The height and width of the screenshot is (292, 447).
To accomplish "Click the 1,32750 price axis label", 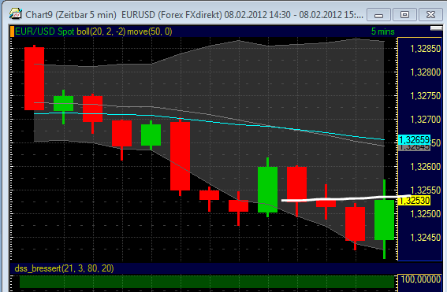I will tap(425, 96).
